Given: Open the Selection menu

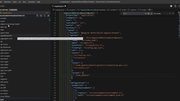Looking at the screenshot, I should 7,2.
